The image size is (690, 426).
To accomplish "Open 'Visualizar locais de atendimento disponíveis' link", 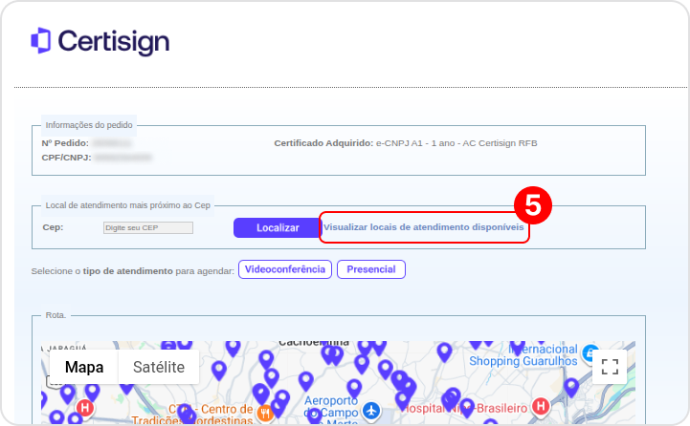I will tap(423, 227).
